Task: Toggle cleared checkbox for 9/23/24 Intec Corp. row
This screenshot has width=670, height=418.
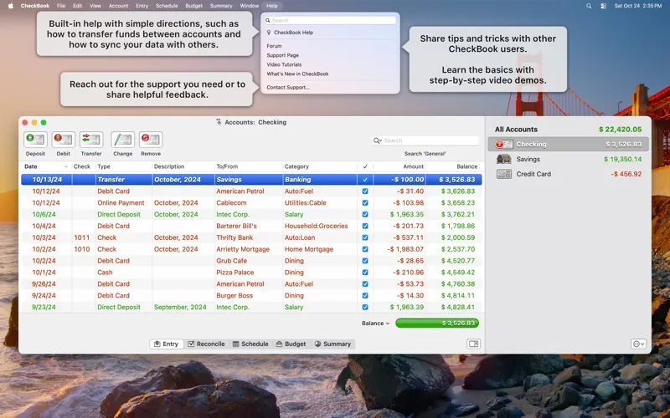Action: click(365, 307)
